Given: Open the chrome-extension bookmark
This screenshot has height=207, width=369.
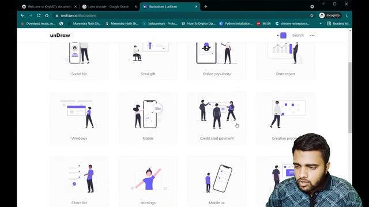Looking at the screenshot, I should point(292,24).
